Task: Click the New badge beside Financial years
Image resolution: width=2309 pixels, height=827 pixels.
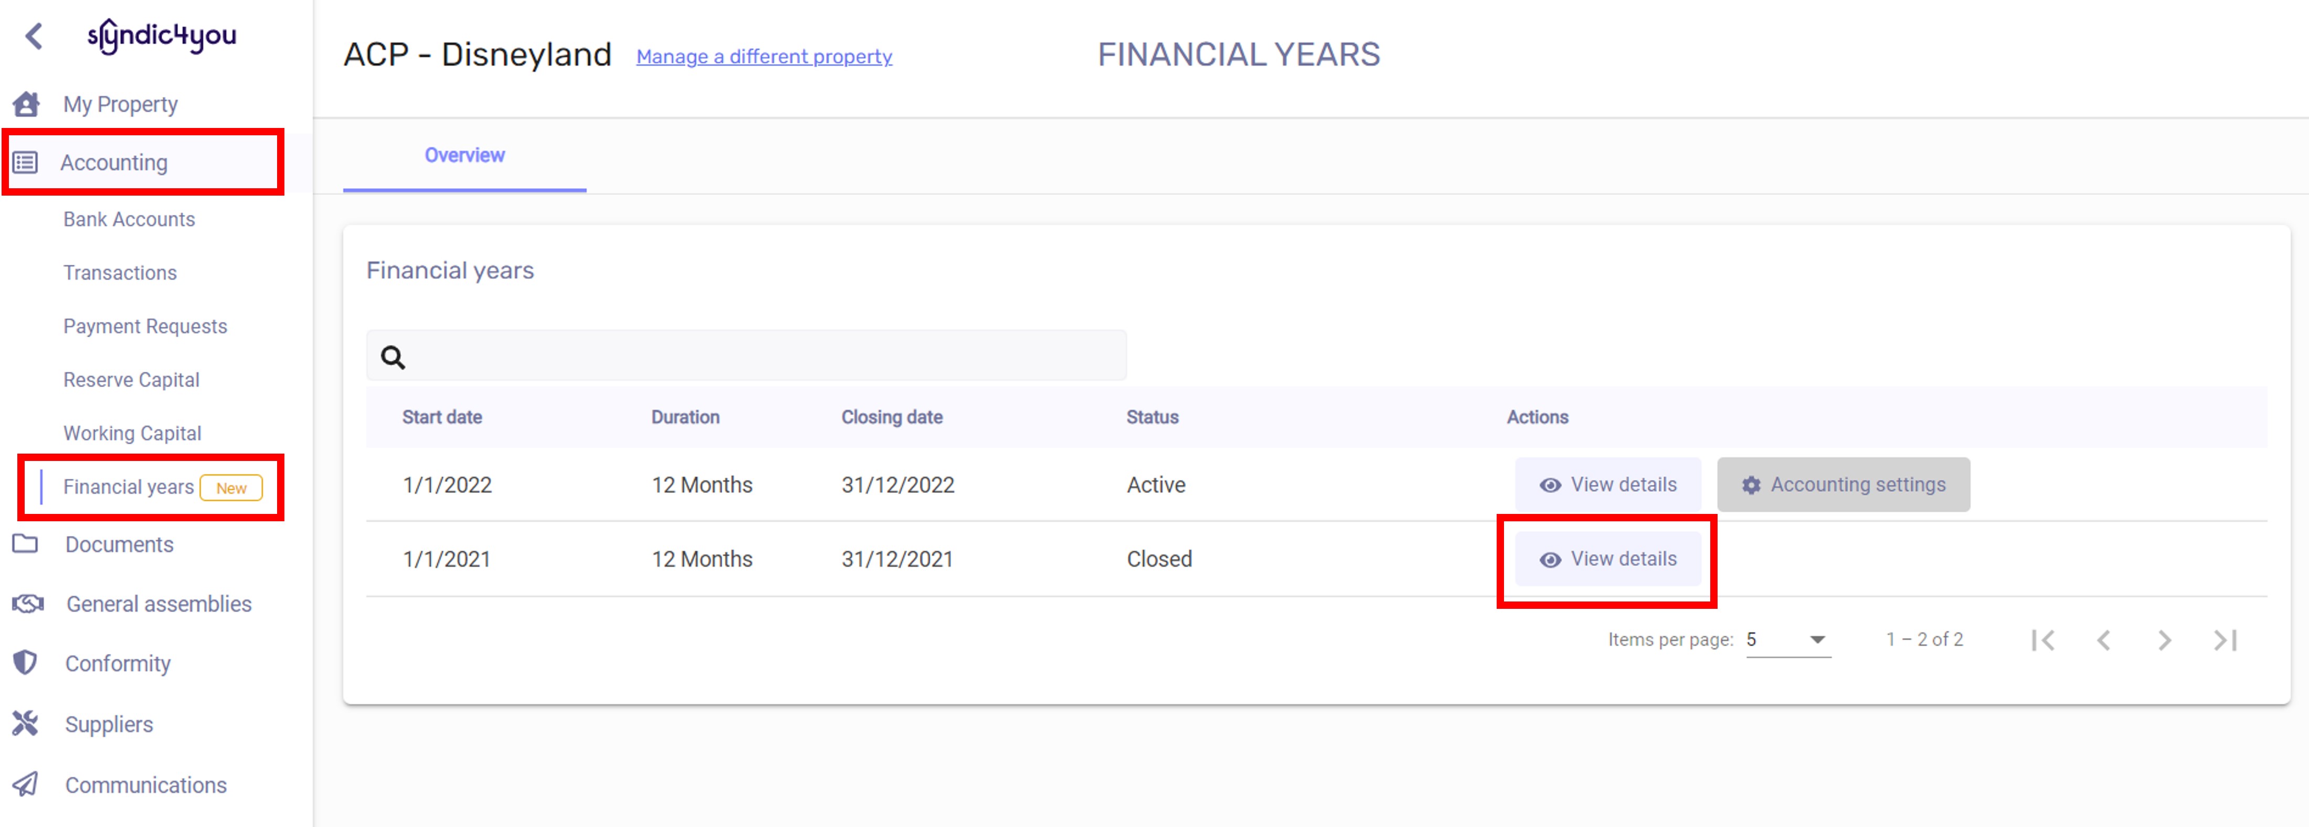Action: [231, 488]
